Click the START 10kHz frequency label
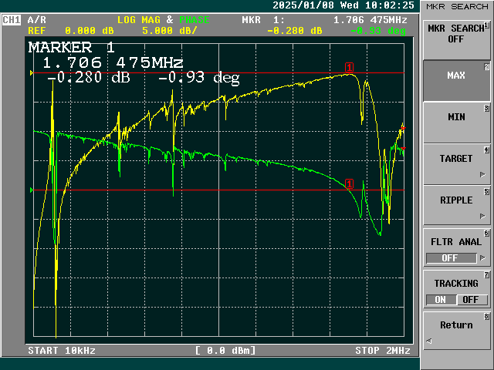This screenshot has width=494, height=370. tap(62, 351)
